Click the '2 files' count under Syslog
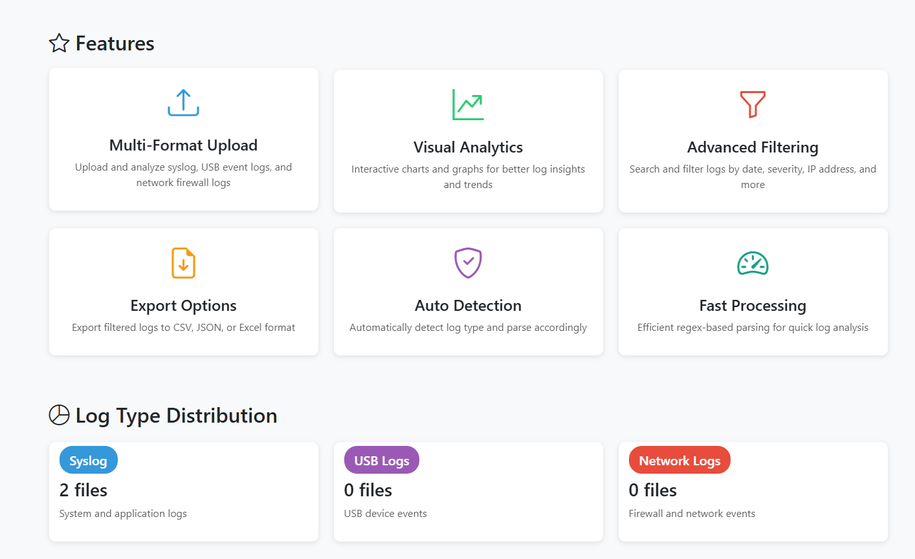 tap(83, 490)
